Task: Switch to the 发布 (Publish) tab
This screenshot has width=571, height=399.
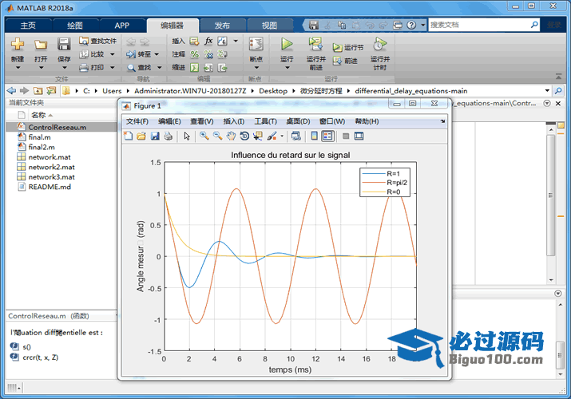Action: (222, 26)
